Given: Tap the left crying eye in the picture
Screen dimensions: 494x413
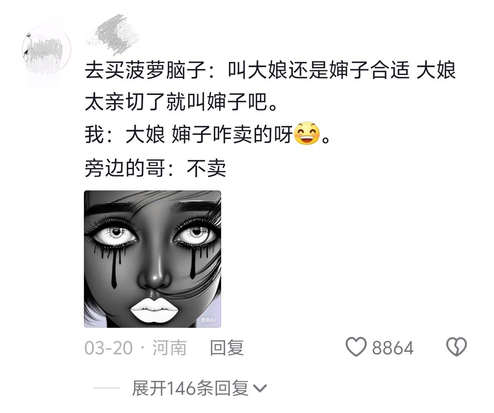Looking at the screenshot, I should click(x=116, y=234).
